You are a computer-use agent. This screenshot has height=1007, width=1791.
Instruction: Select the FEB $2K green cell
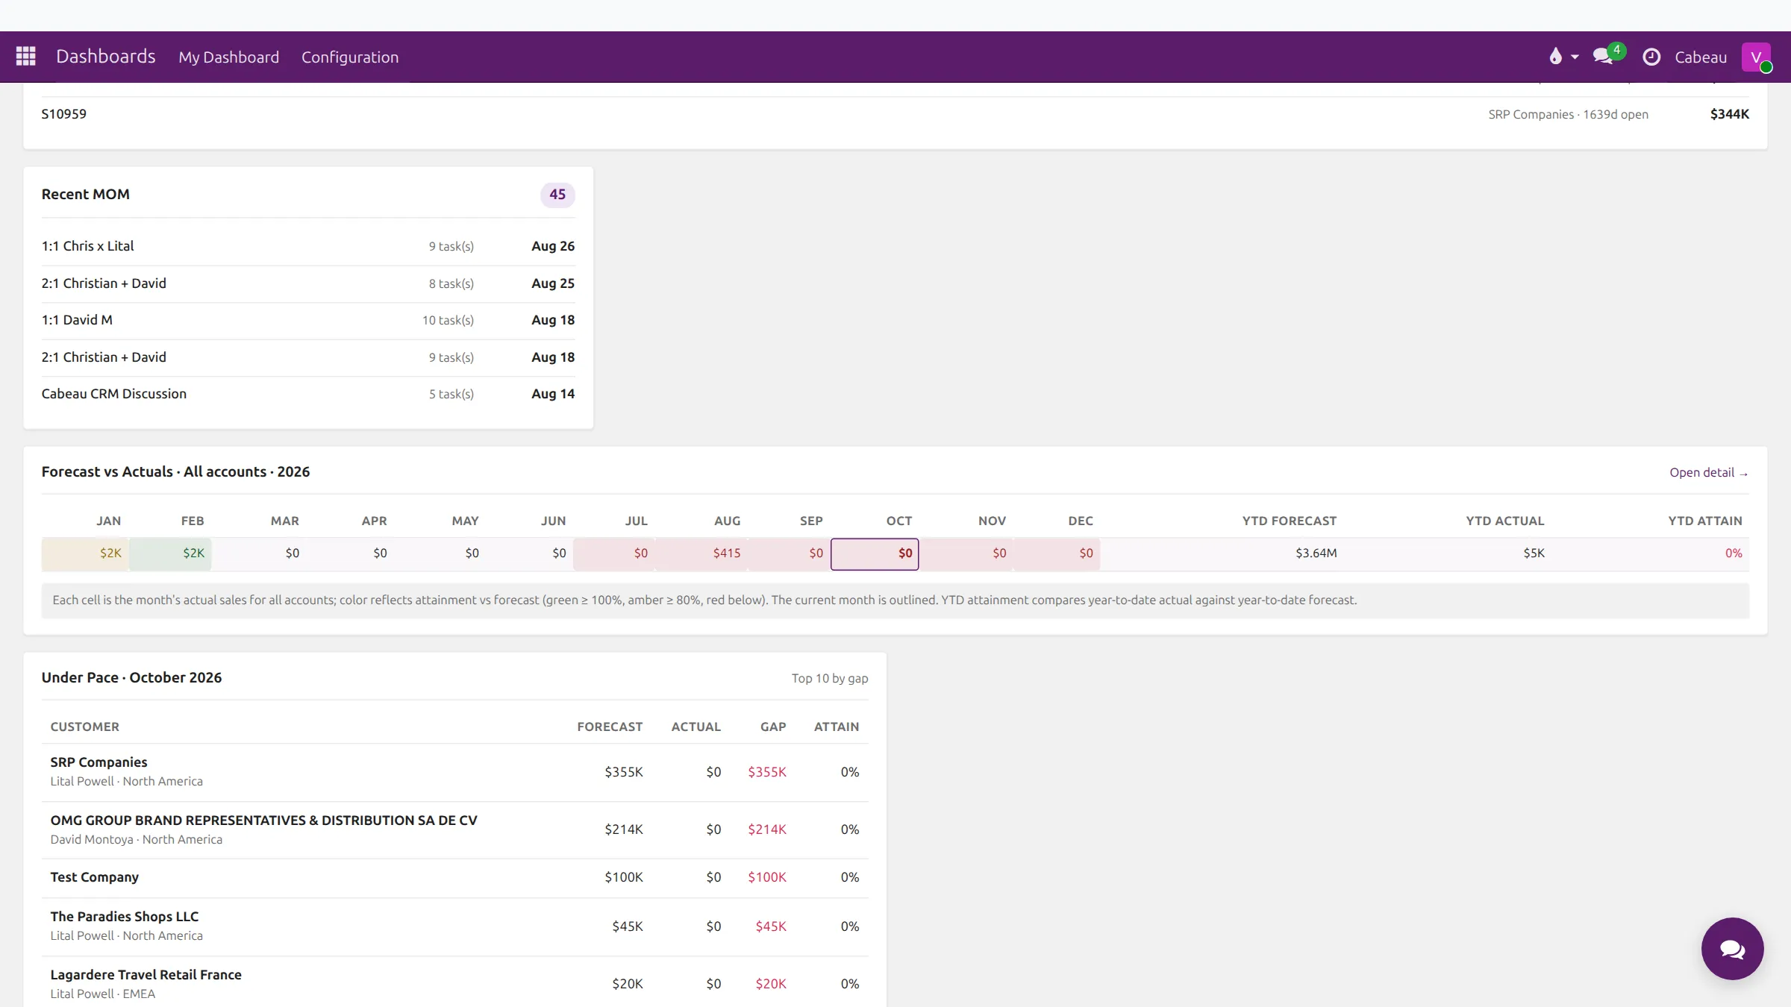(171, 553)
